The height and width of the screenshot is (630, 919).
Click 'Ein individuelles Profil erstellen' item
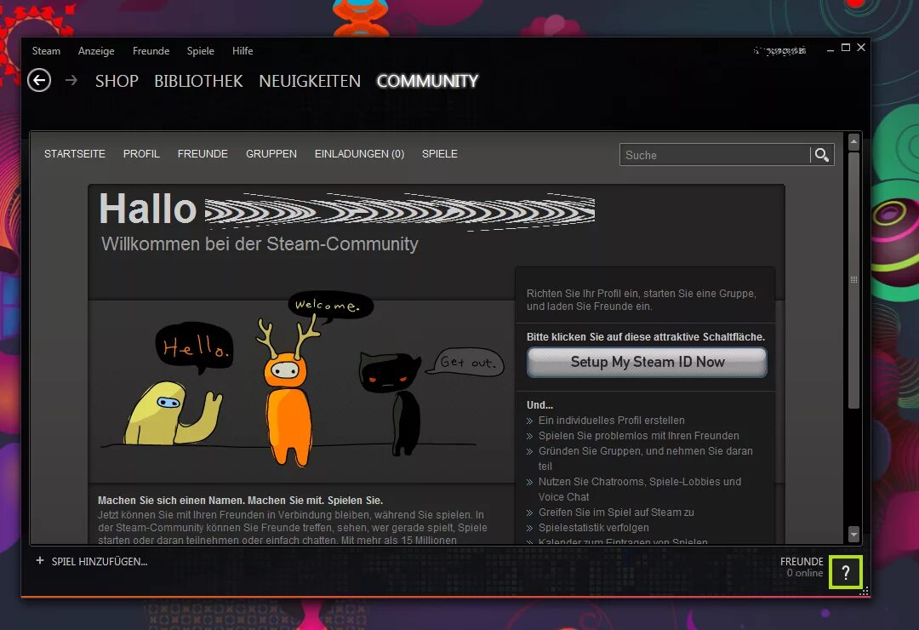click(611, 421)
